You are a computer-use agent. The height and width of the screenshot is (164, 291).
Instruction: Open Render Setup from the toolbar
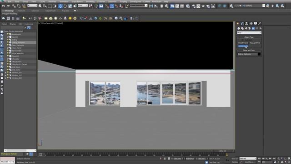click(194, 6)
